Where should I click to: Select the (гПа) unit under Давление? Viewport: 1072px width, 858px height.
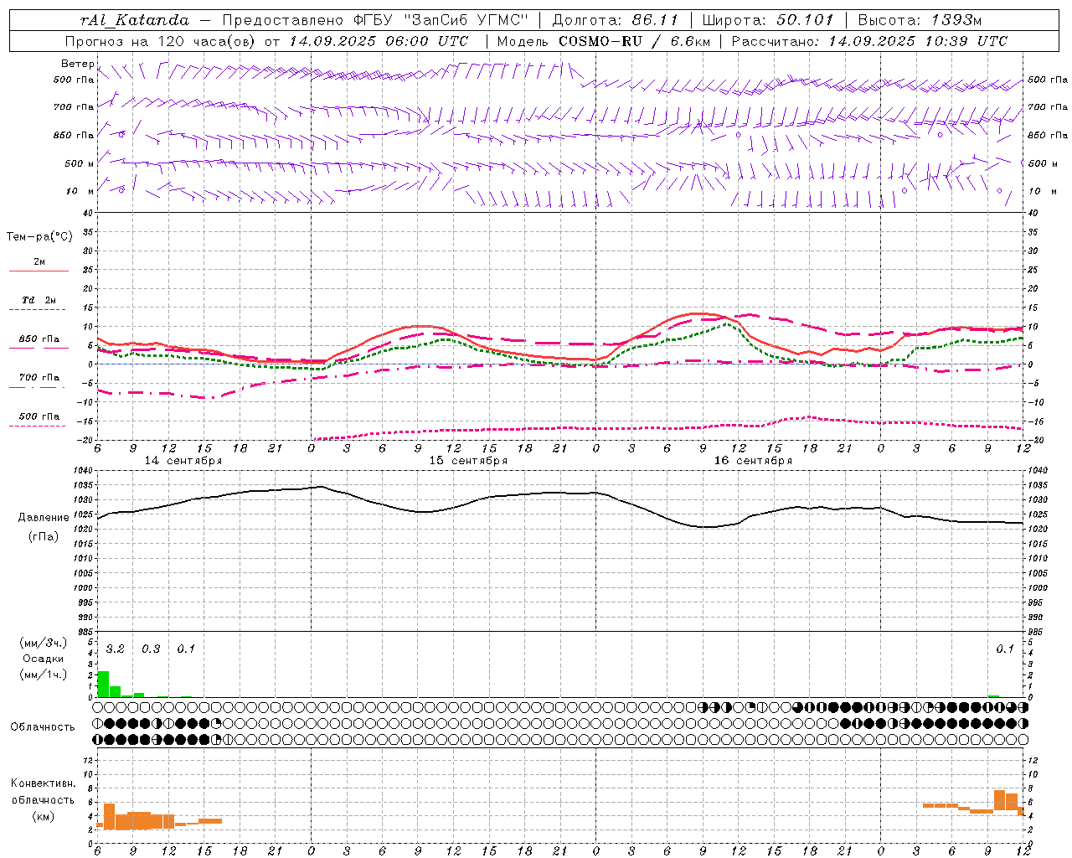pos(44,537)
